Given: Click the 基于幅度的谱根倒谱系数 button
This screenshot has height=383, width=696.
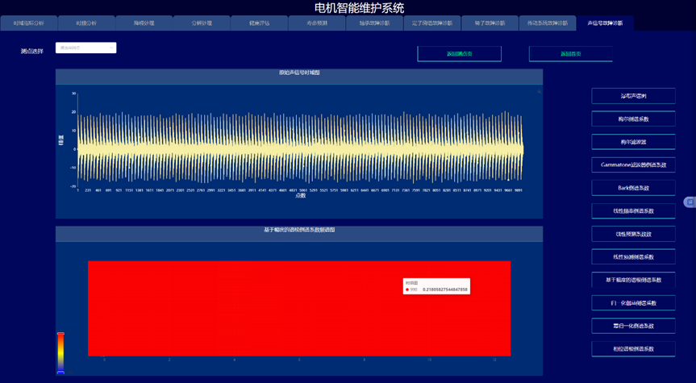Looking at the screenshot, I should point(633,281).
